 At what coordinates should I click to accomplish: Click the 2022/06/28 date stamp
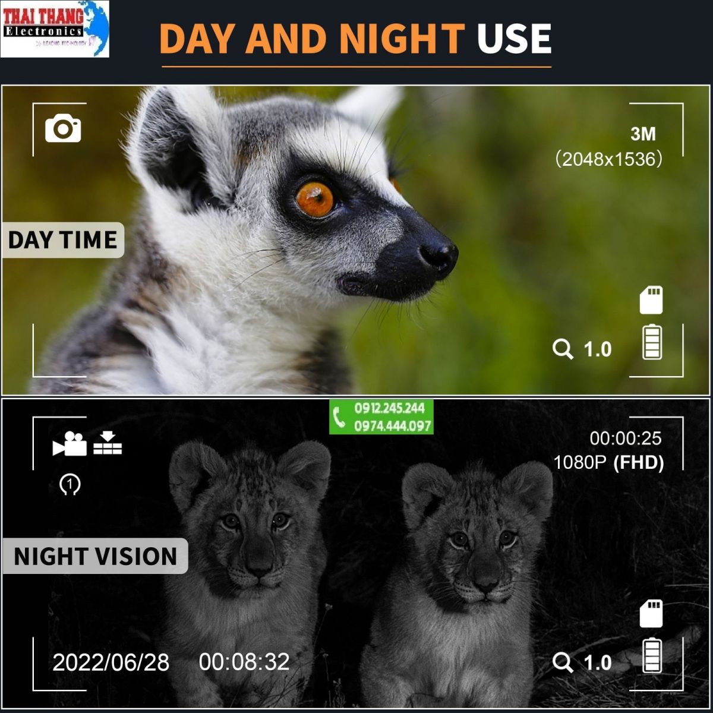click(111, 662)
